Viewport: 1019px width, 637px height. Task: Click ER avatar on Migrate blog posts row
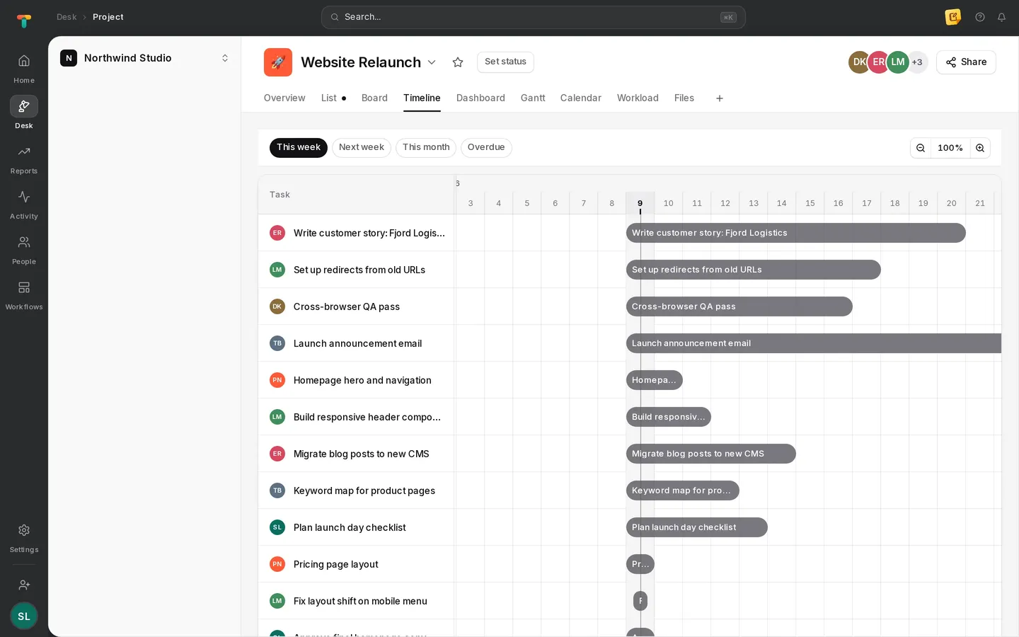277,454
